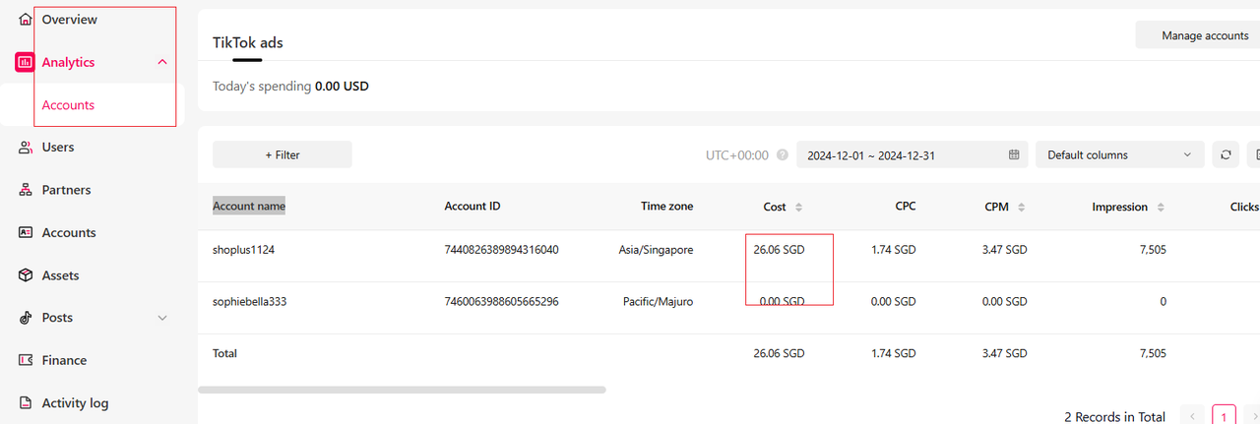Expand the Posts submenu chevron
The height and width of the screenshot is (424, 1260).
(x=162, y=318)
